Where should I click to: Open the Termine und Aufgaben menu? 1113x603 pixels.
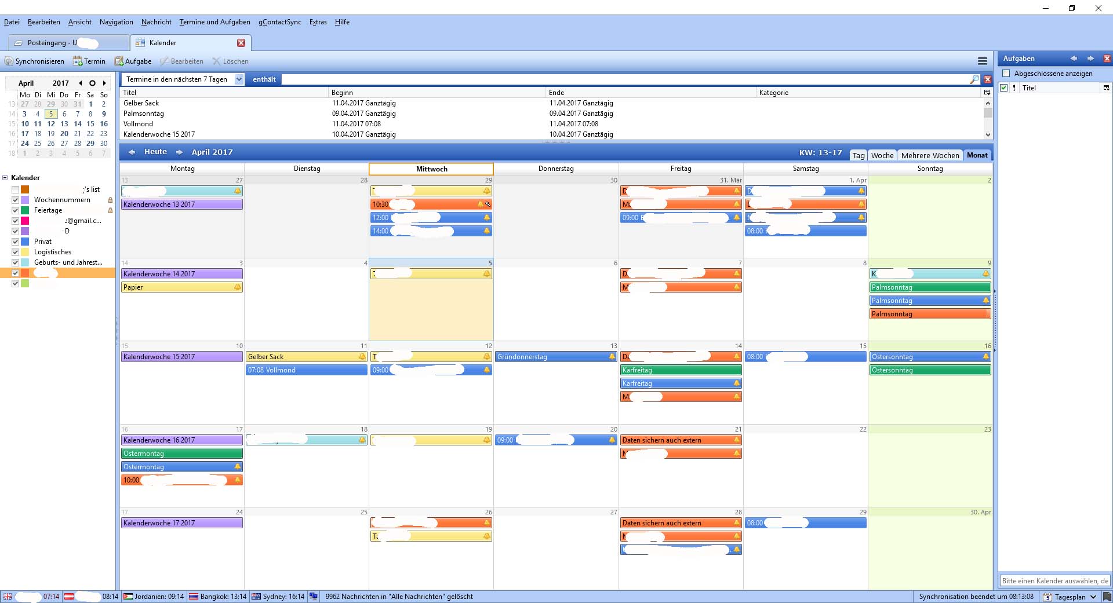[214, 22]
